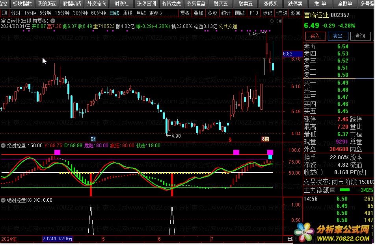The width and height of the screenshot is (376, 245).
Task: Open 我的版面
Action: tap(47, 4)
